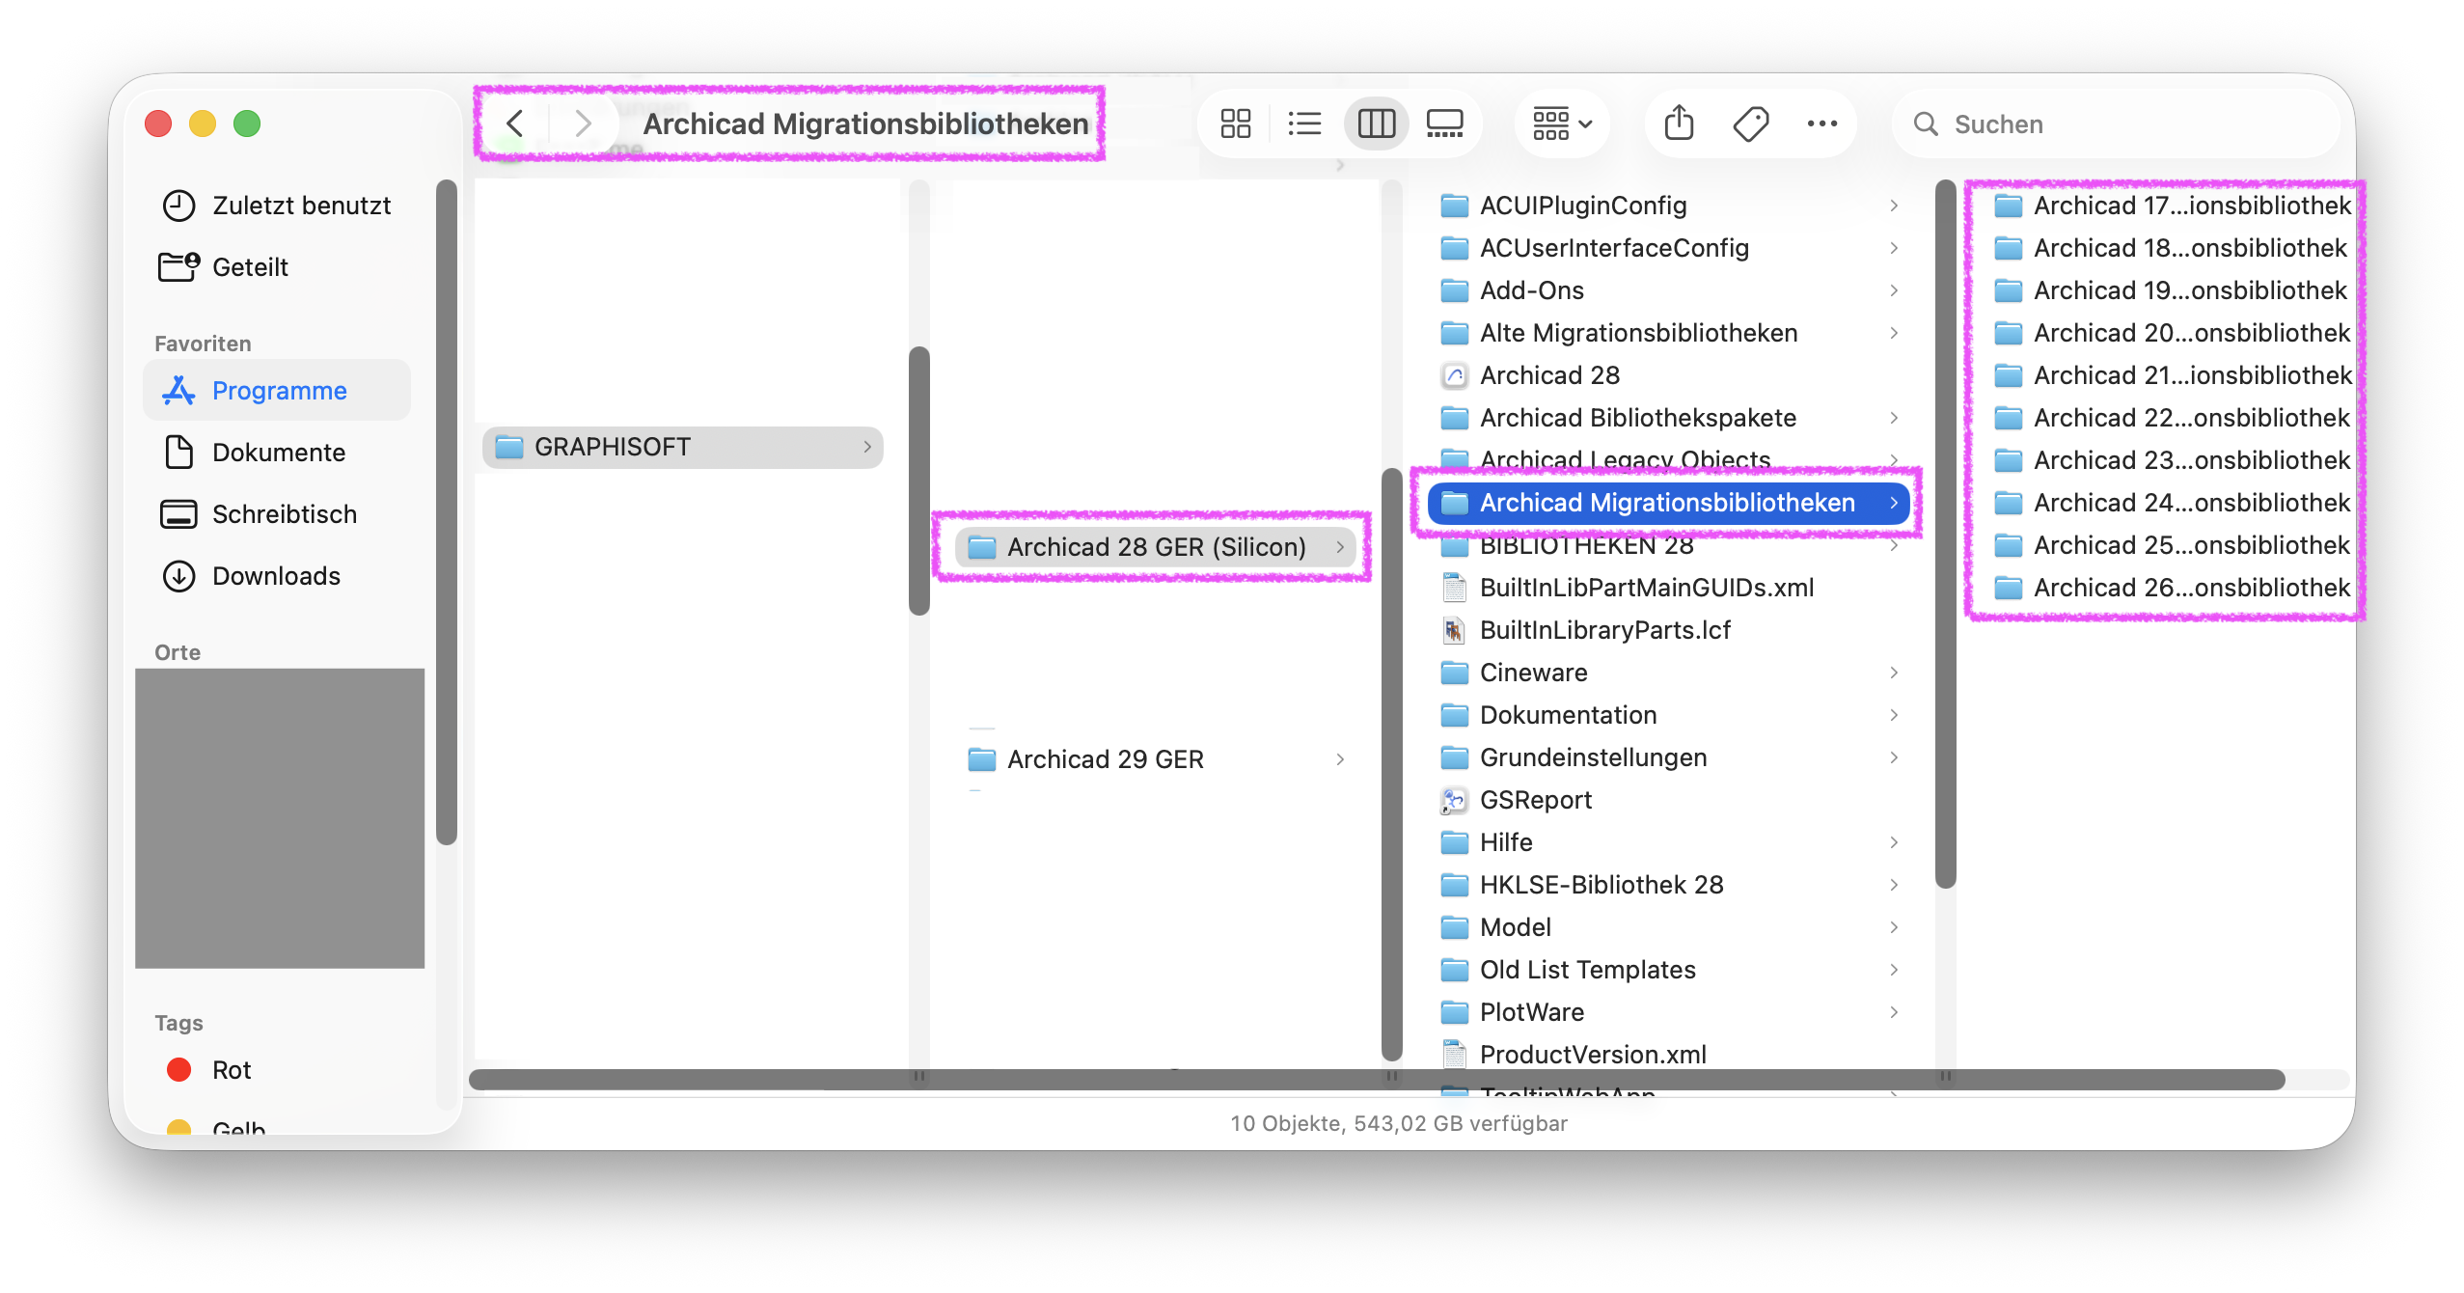Go back with the left chevron button

click(x=515, y=124)
